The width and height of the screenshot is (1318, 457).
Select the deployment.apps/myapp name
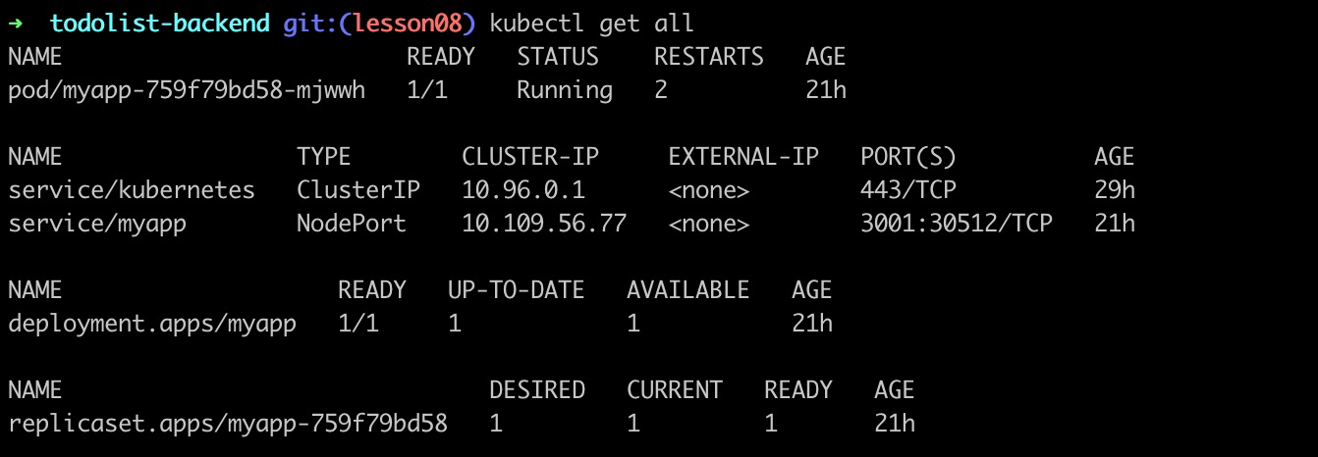tap(152, 324)
